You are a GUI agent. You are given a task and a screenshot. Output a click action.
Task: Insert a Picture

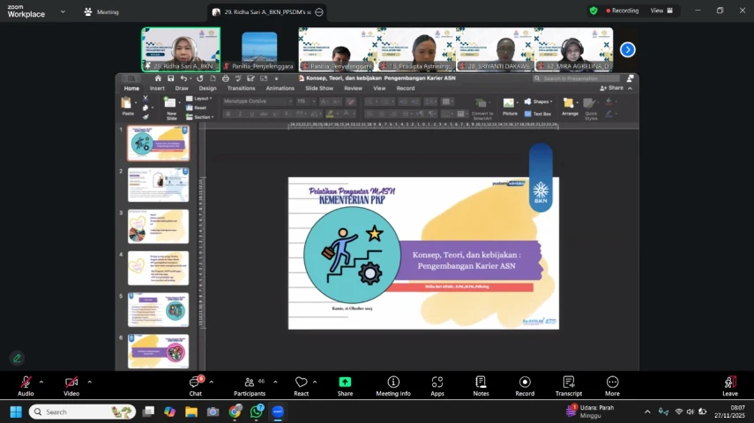pyautogui.click(x=509, y=107)
